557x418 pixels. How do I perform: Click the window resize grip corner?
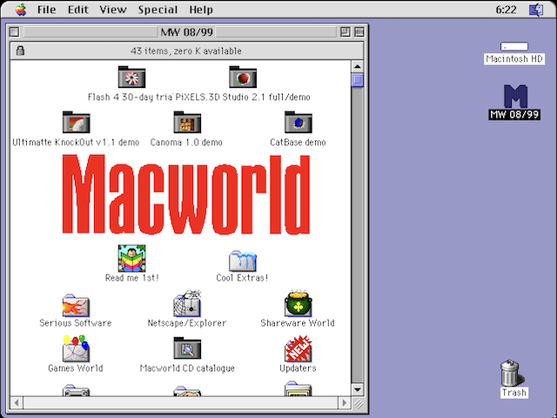(x=359, y=403)
